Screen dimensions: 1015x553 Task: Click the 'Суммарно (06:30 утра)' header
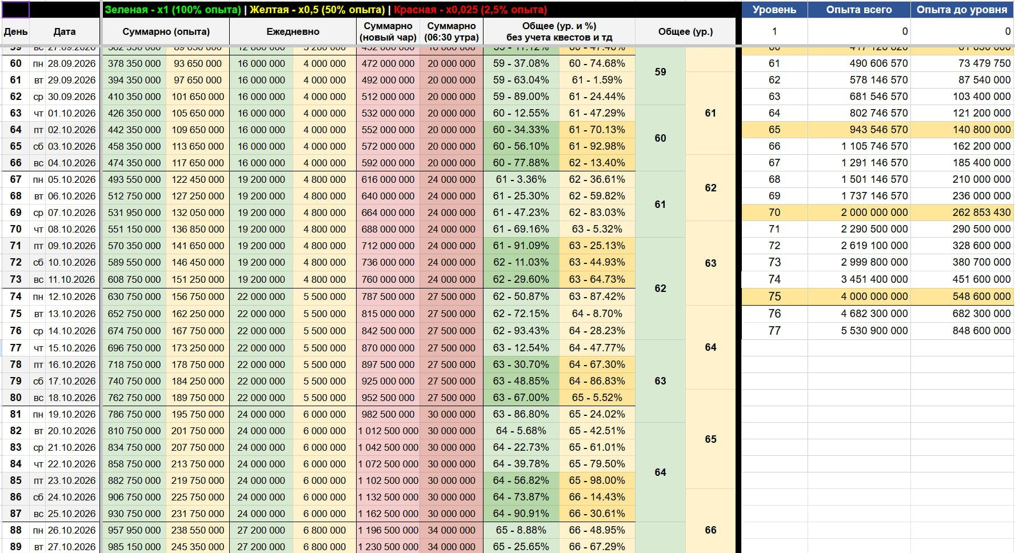(x=451, y=31)
